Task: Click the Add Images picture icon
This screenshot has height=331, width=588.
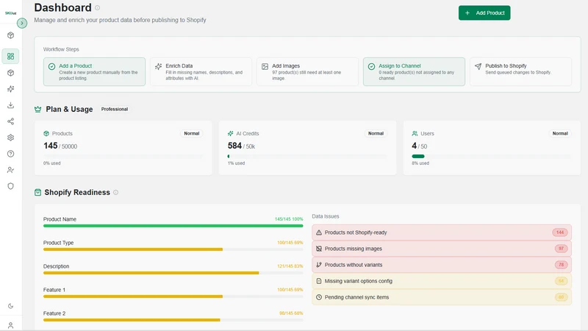Action: coord(265,66)
